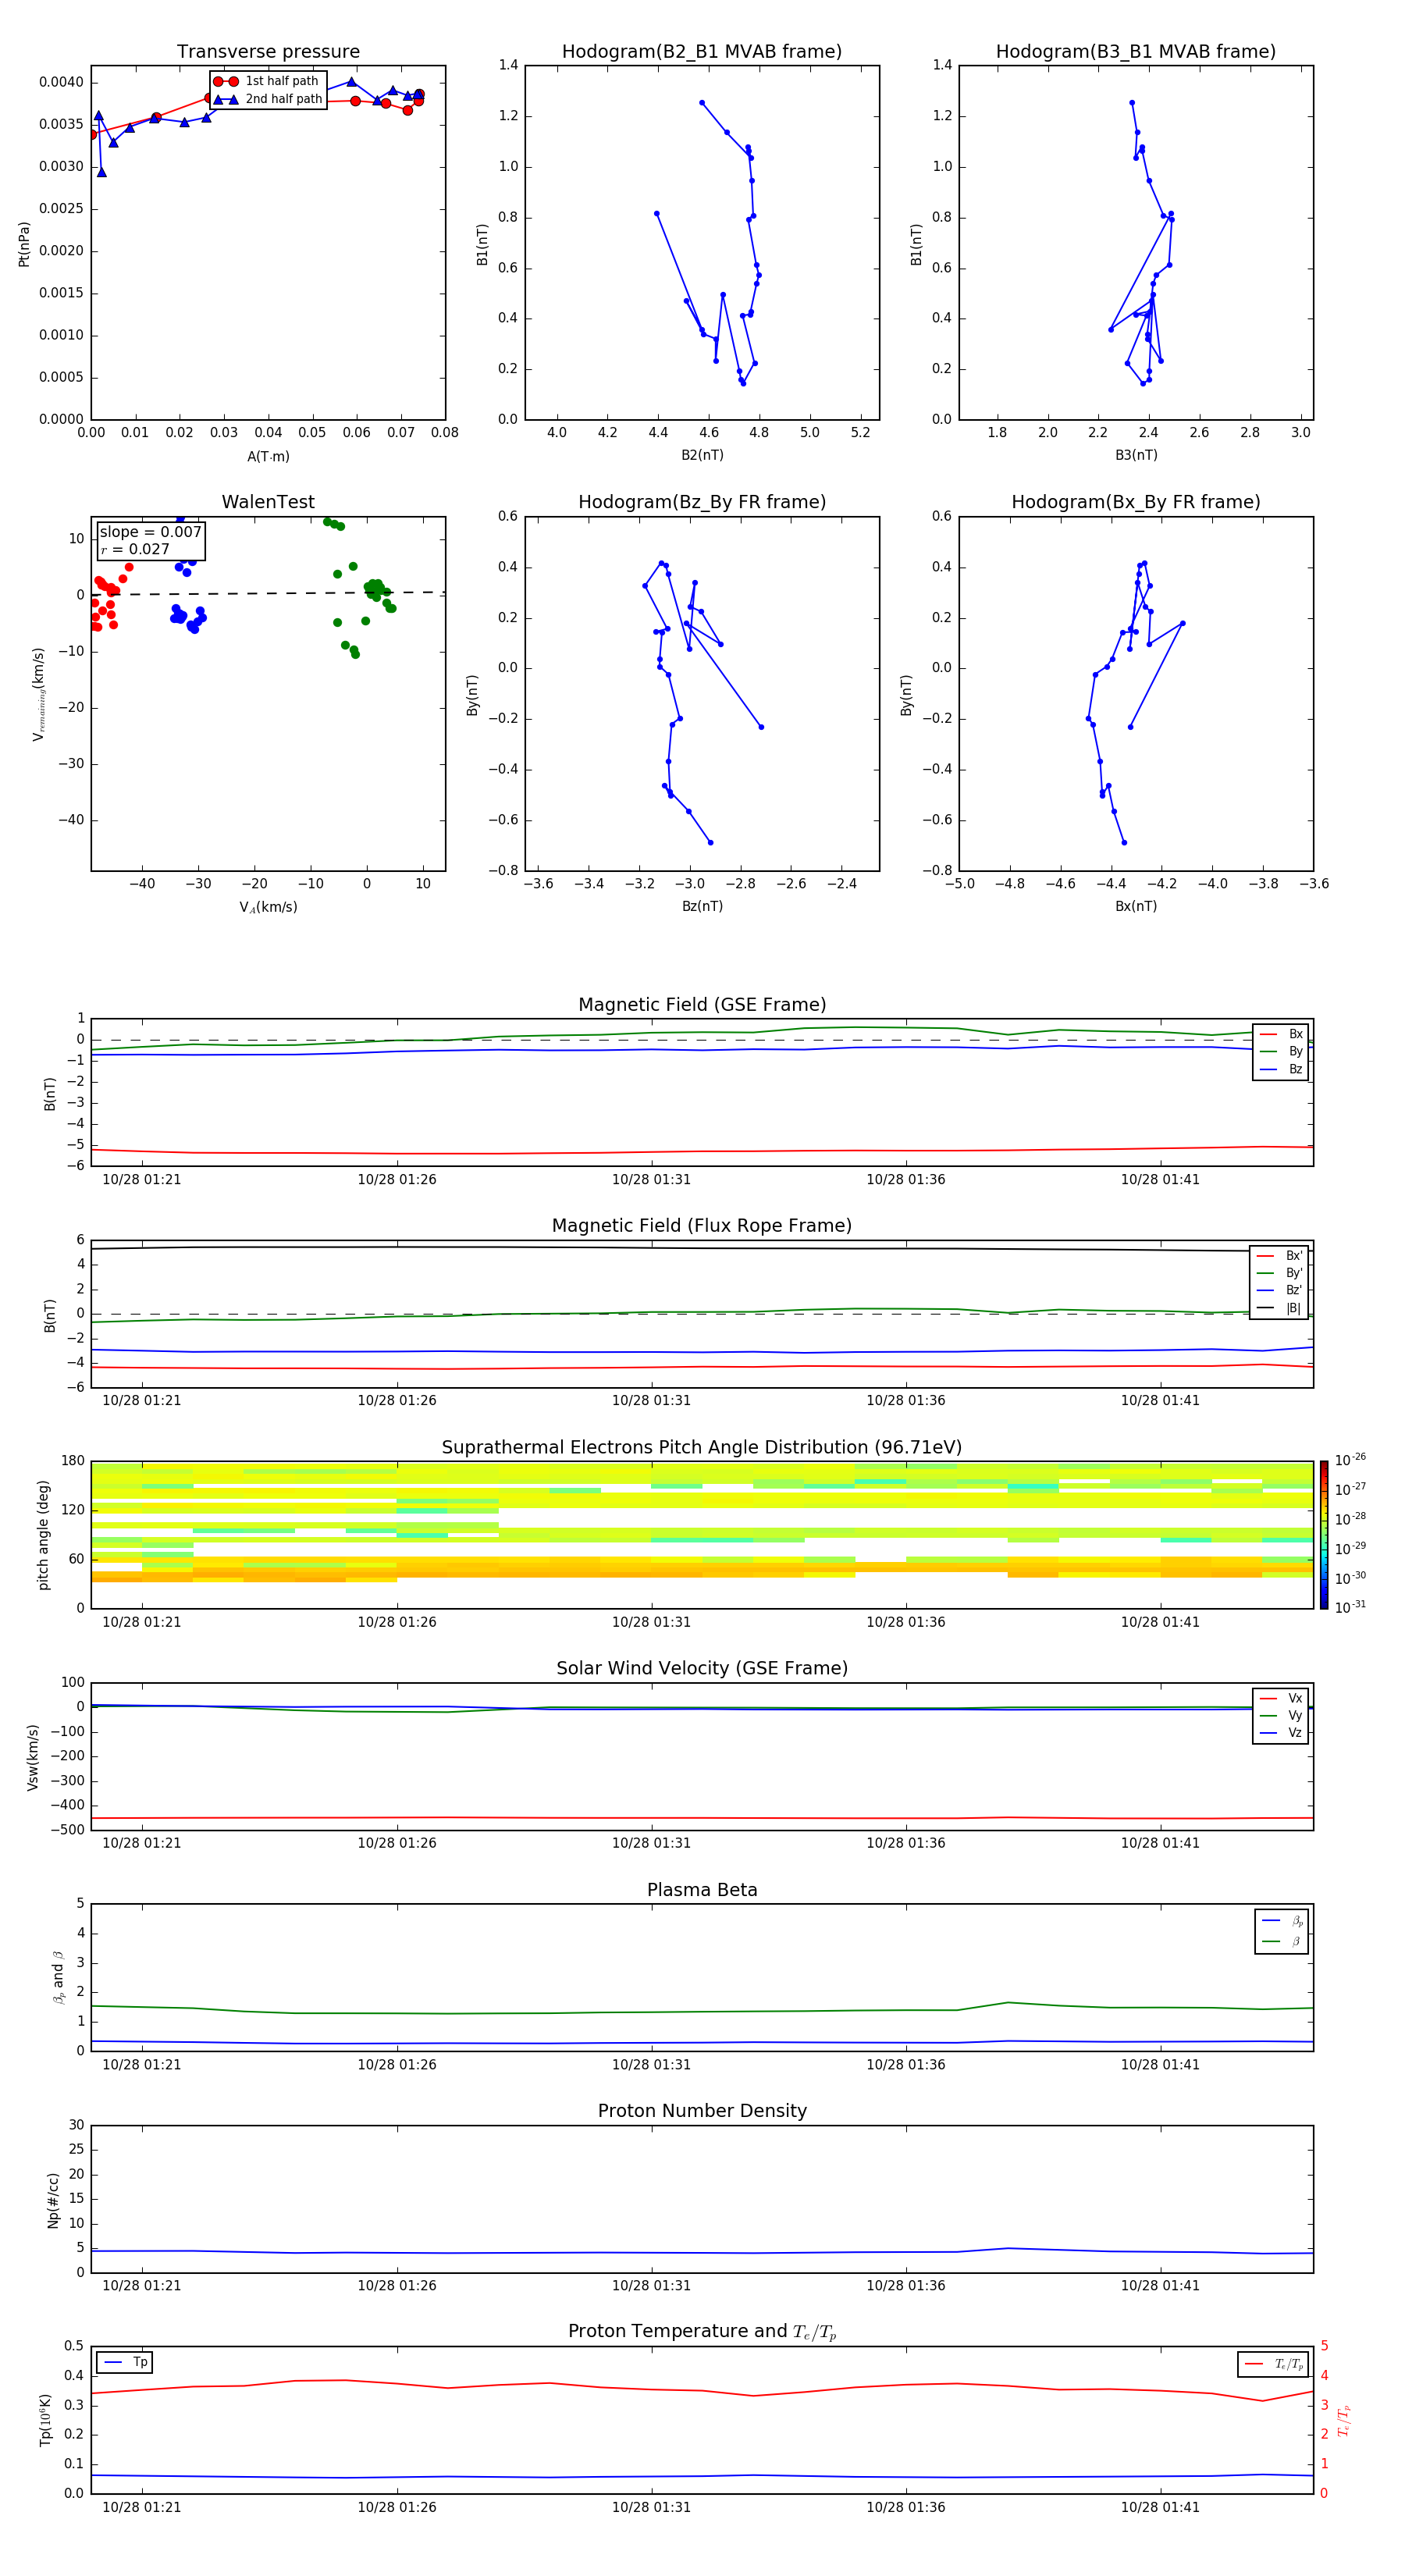
Task: Click the 'V_A(km/s)' axis label
Action: click(x=268, y=907)
